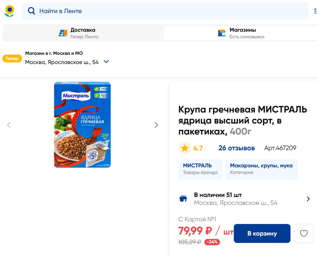Switch to the Доставка tab
Image resolution: width=317 pixels, height=256 pixels.
[83, 33]
